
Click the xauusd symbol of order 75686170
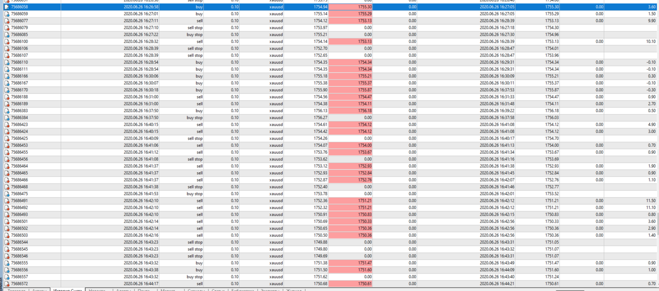[276, 90]
